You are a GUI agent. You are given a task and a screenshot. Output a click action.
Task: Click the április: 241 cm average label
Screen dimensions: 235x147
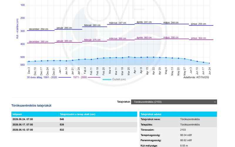click(x=144, y=22)
